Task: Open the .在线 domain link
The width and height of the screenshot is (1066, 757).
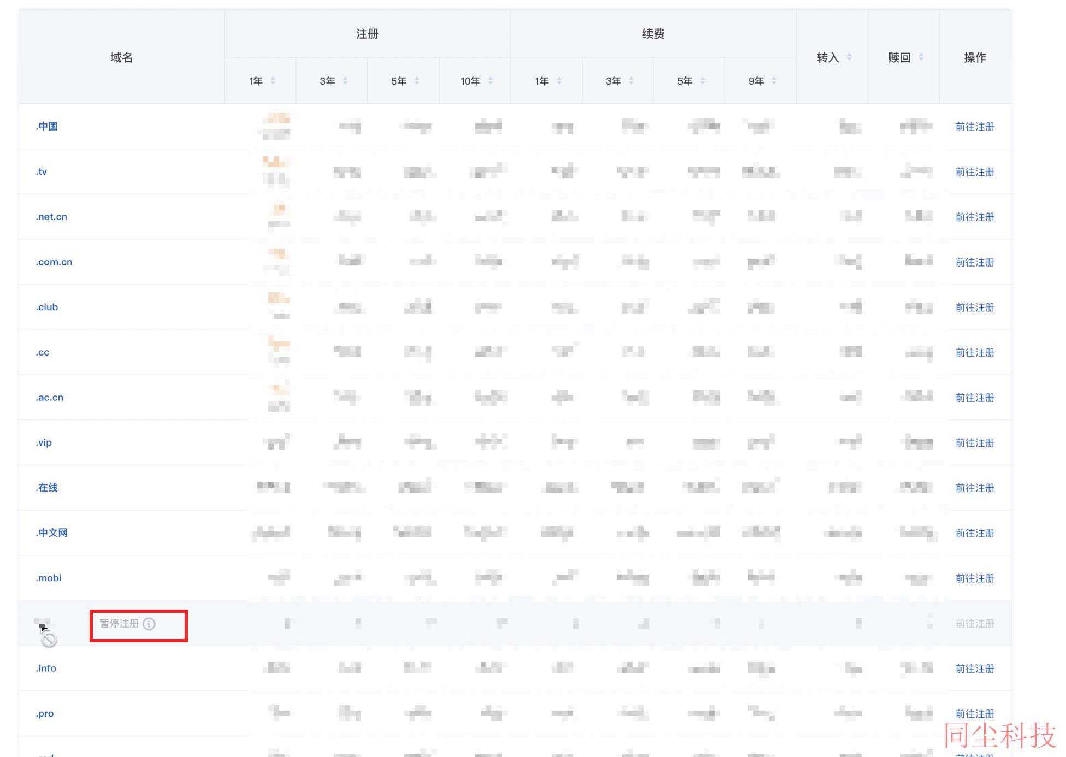Action: click(x=47, y=488)
